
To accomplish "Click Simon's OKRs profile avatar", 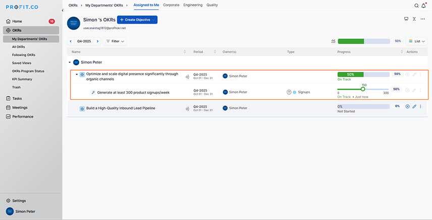I will coord(74,23).
